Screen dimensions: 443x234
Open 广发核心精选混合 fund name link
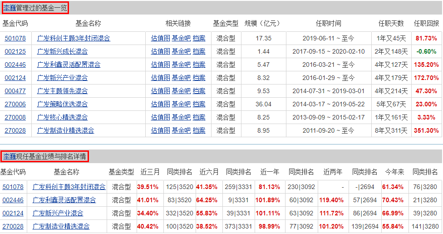pyautogui.click(x=63, y=117)
